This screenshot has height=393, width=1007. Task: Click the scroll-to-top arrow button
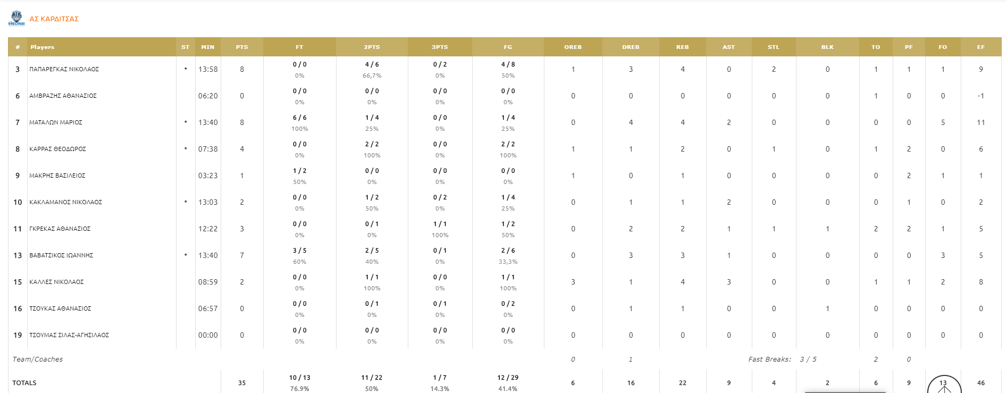click(x=944, y=386)
